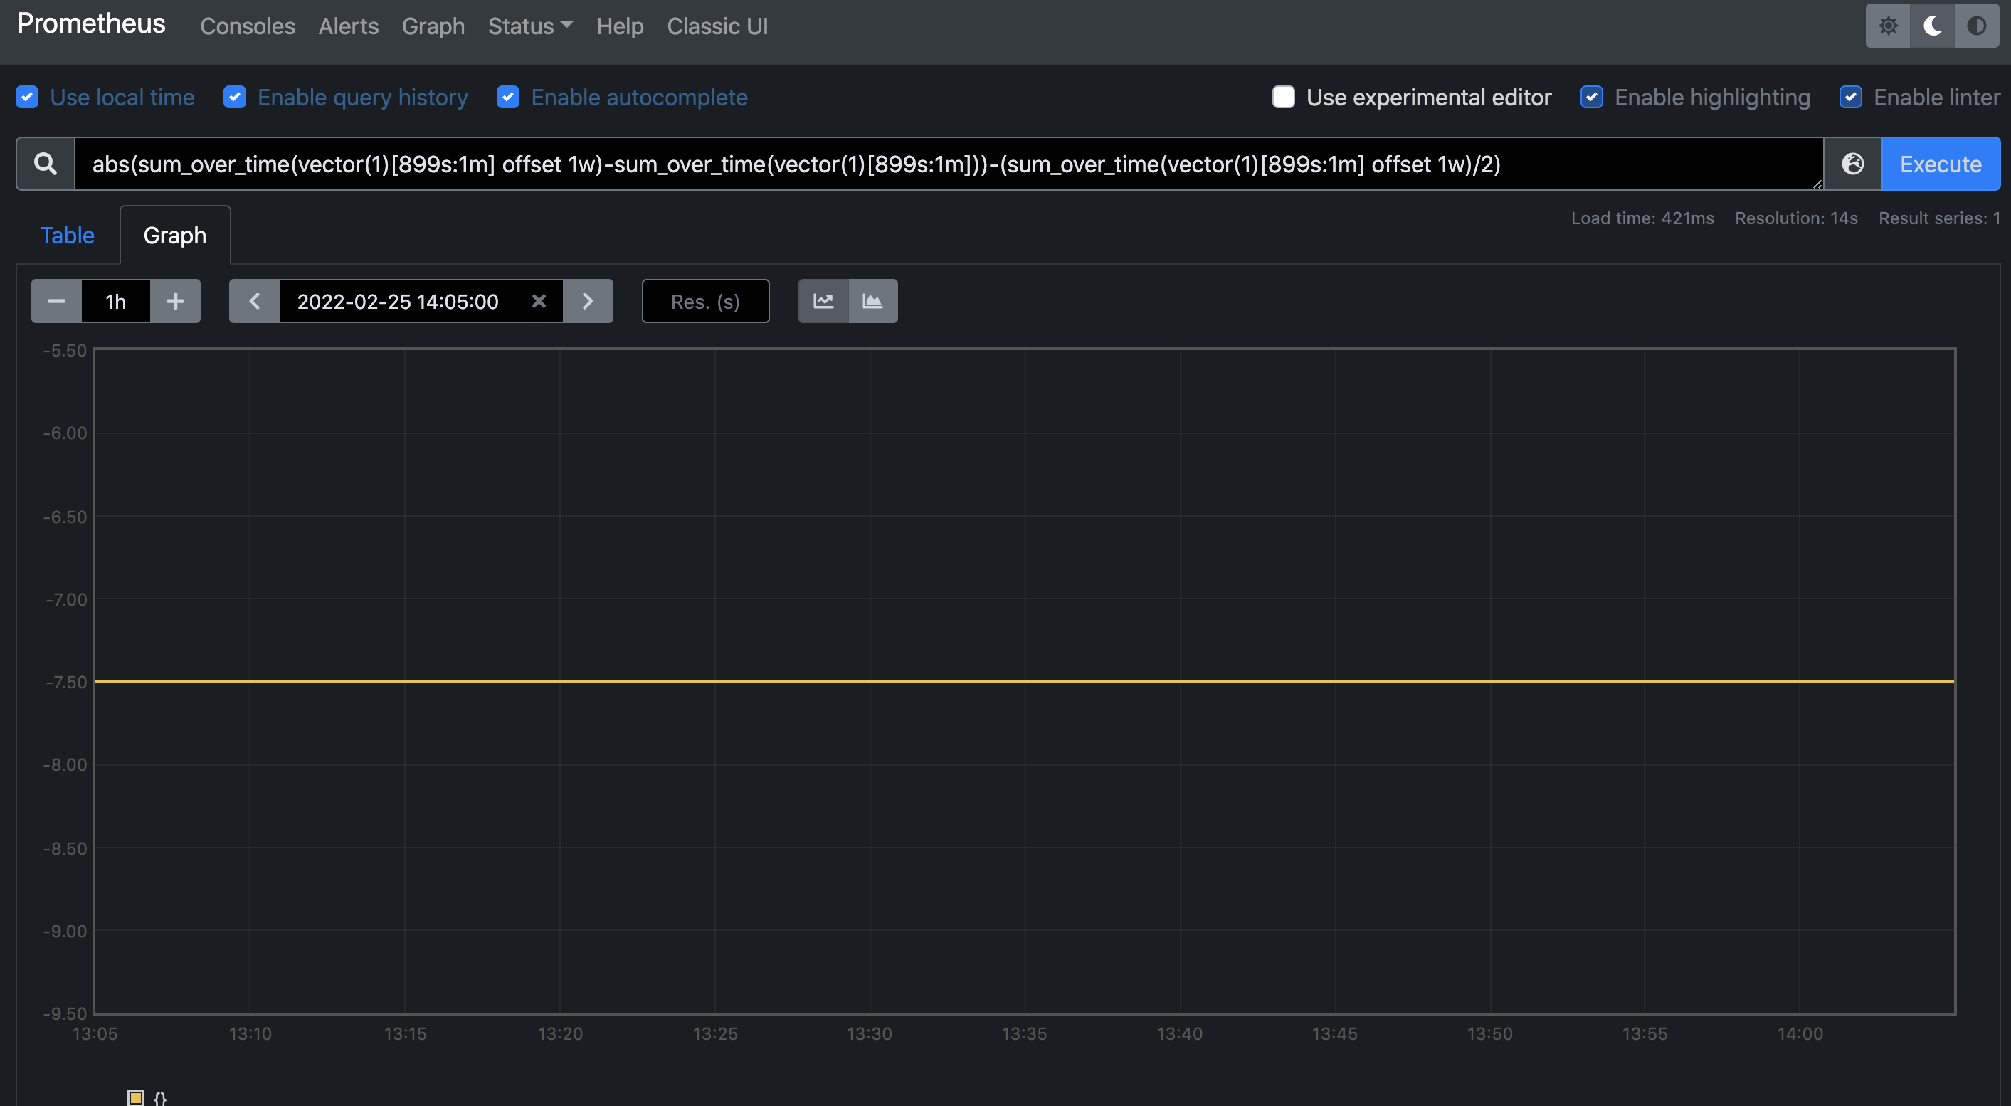The image size is (2011, 1106).
Task: Open the Alerts page
Action: pyautogui.click(x=348, y=26)
